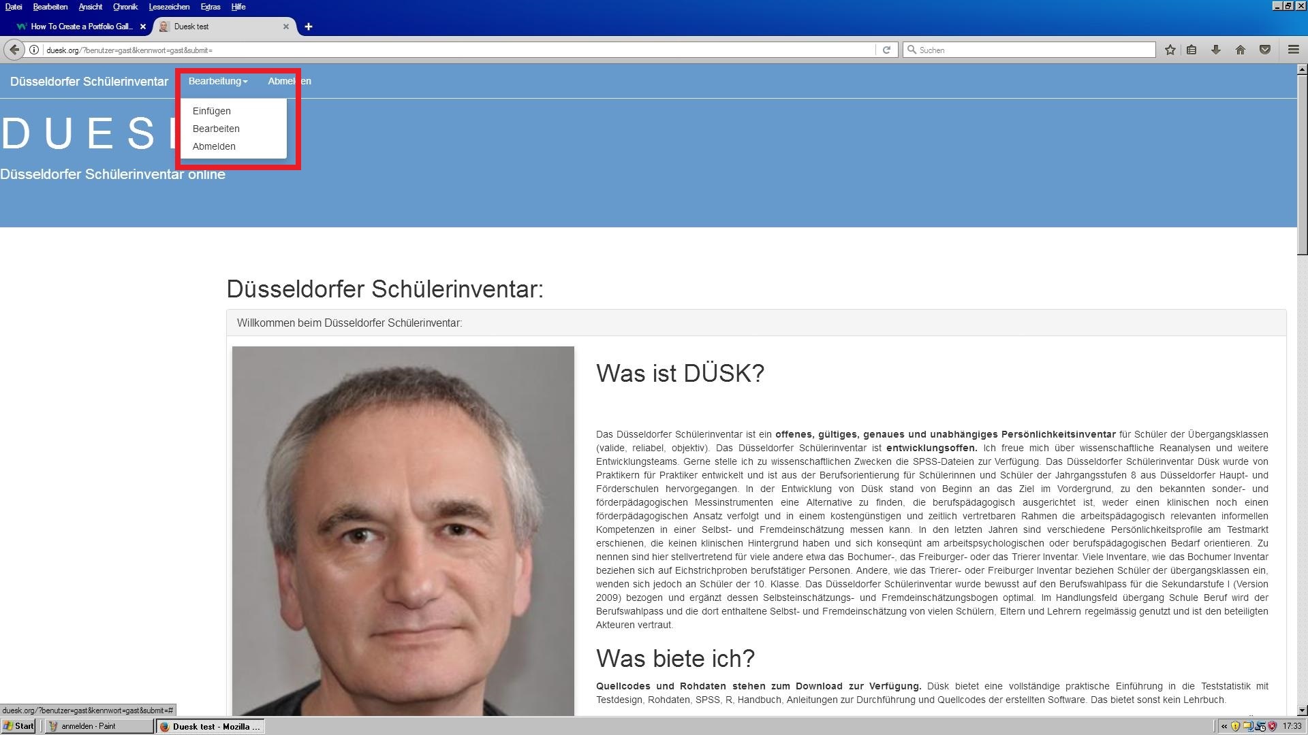Show bookmarks list icon in toolbar
Viewport: 1308px width, 735px height.
(1192, 50)
